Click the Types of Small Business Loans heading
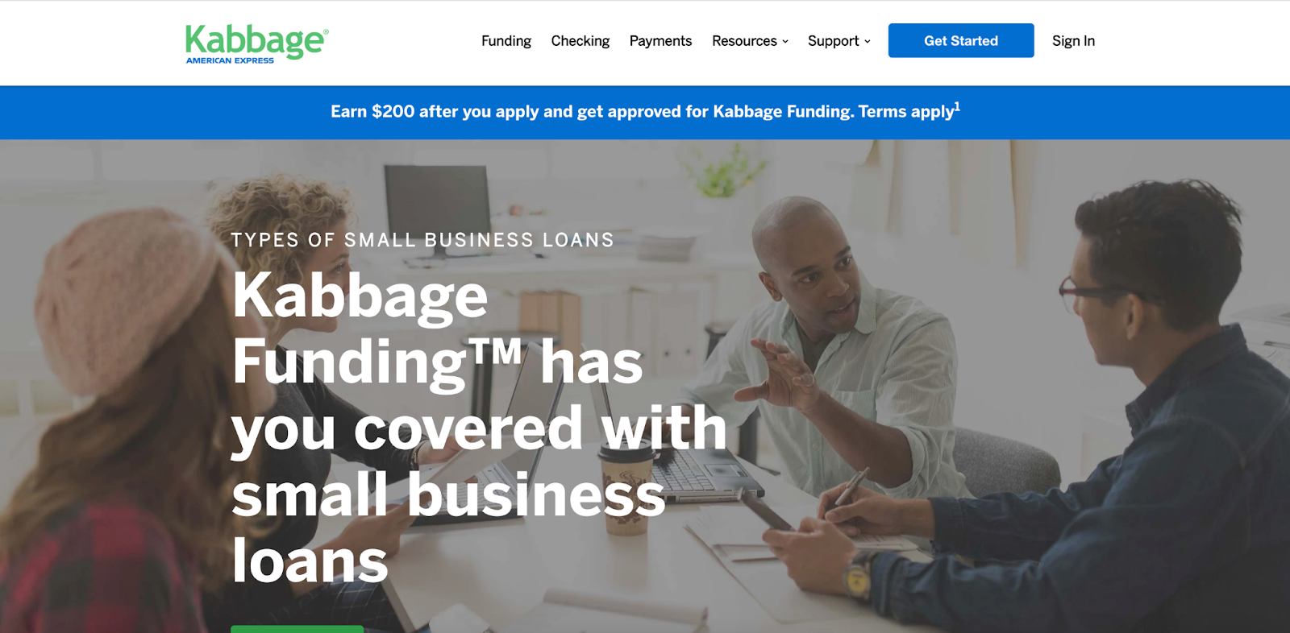The image size is (1290, 633). point(422,240)
